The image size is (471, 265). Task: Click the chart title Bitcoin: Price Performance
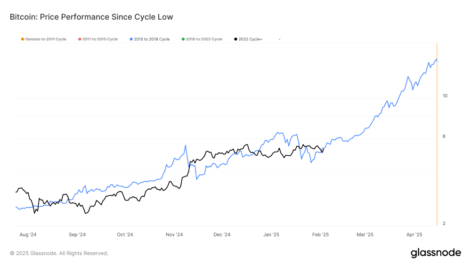[x=91, y=17]
